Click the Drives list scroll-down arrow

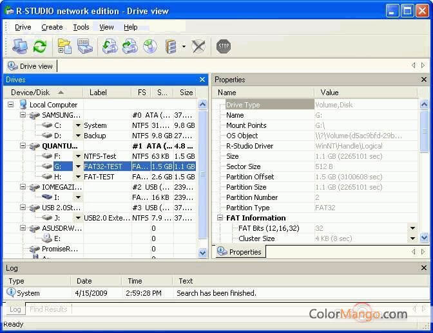(203, 253)
